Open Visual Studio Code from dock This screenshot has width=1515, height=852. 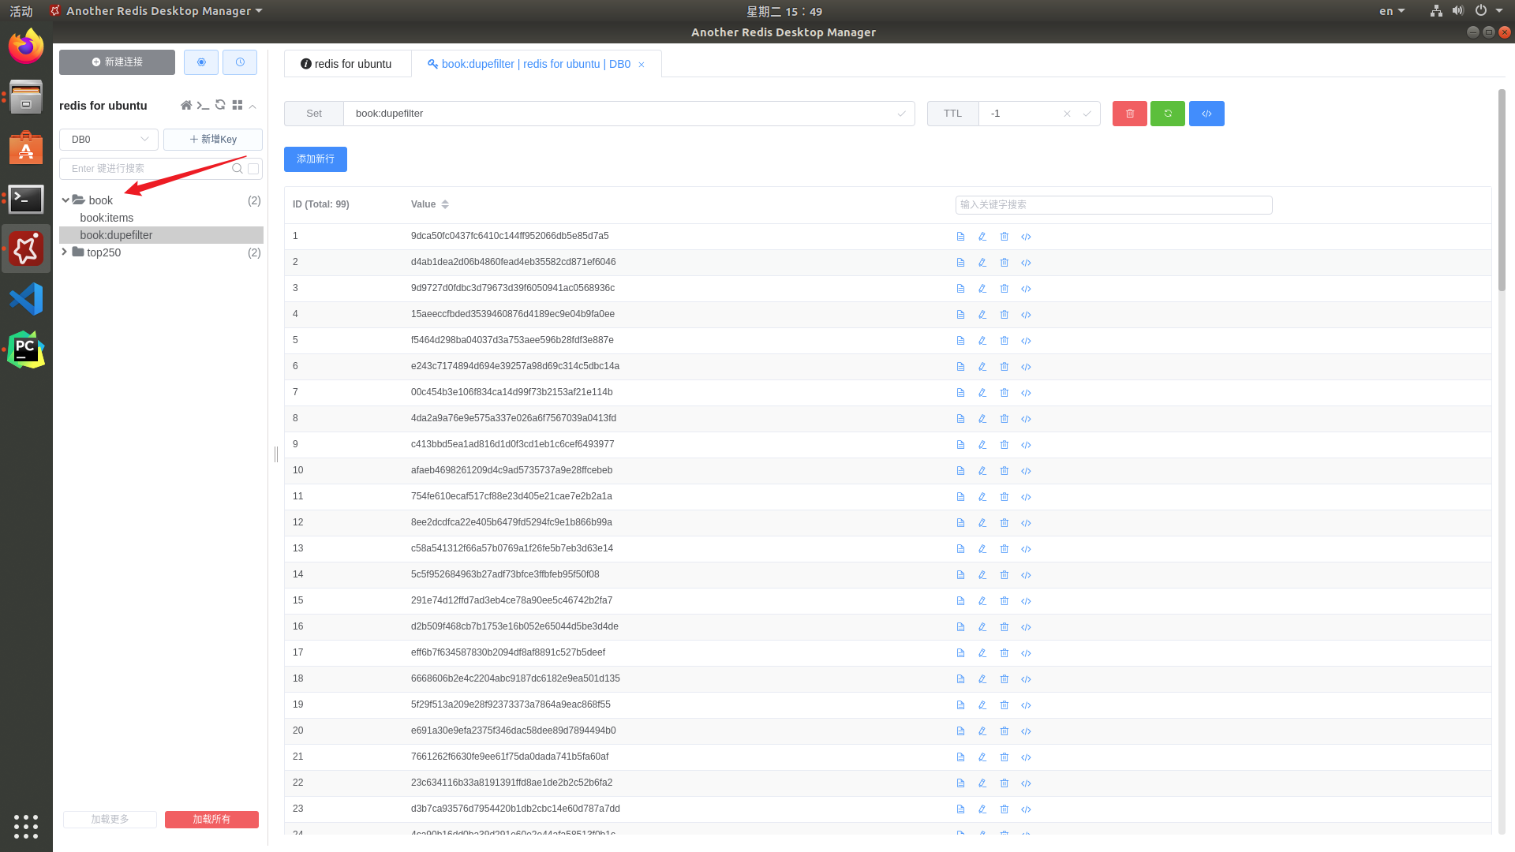[x=26, y=300]
